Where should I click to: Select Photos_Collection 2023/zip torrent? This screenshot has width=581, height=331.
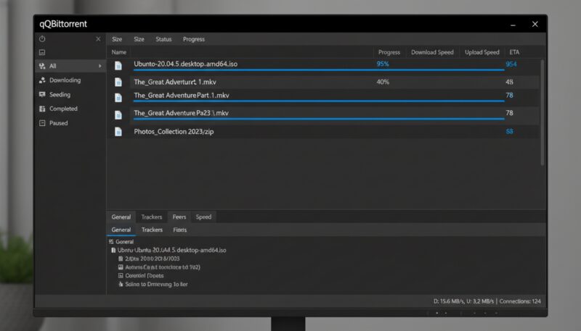pyautogui.click(x=174, y=132)
